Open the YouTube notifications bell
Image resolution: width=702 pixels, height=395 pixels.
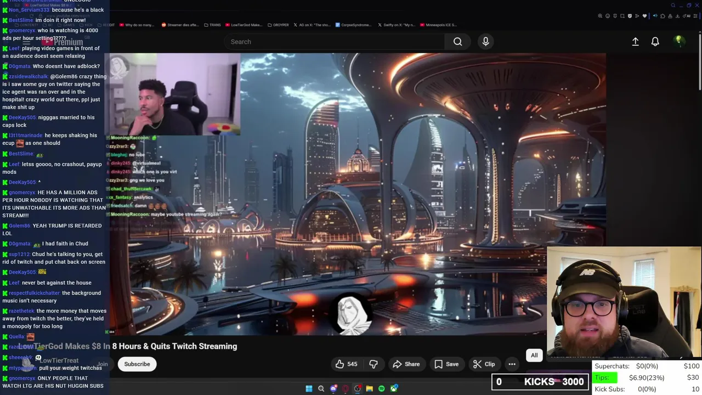[x=655, y=42]
